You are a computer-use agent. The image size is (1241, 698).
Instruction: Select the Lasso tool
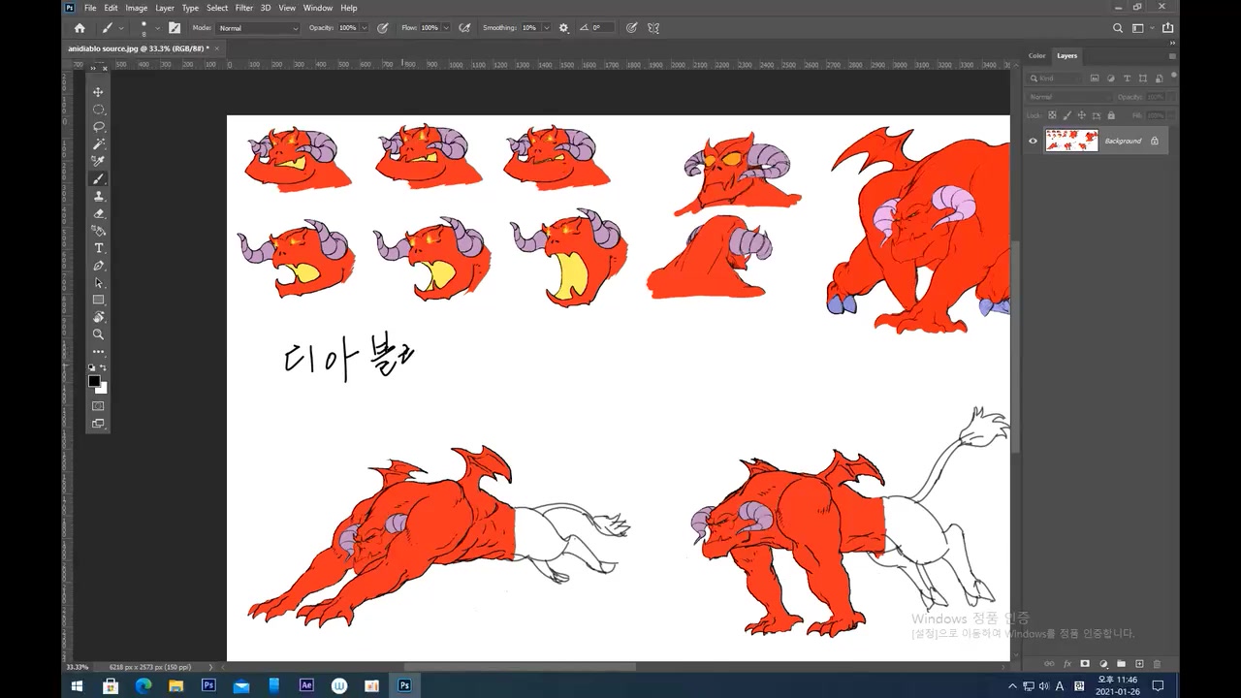tap(98, 127)
